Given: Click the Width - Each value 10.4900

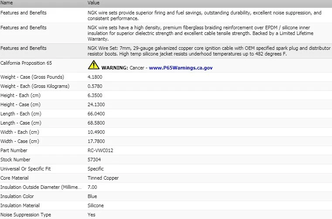Looking at the screenshot, I should 96,132.
